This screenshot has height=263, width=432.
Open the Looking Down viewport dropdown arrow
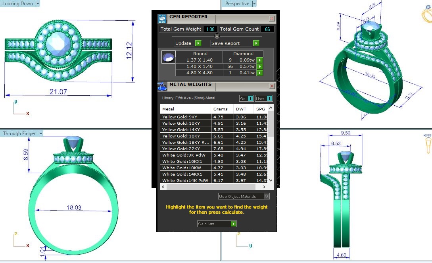[38, 4]
